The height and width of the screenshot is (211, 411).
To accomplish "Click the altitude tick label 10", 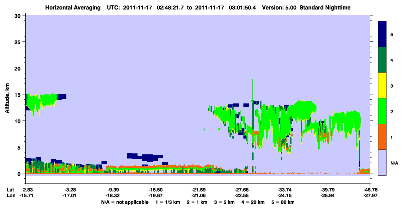I will (x=18, y=121).
